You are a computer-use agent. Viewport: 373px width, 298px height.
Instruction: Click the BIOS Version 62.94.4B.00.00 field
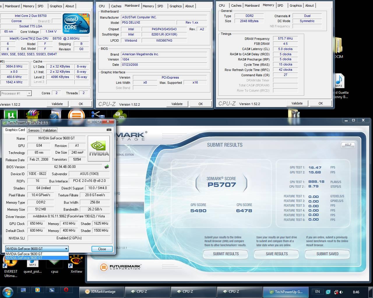click(65, 167)
